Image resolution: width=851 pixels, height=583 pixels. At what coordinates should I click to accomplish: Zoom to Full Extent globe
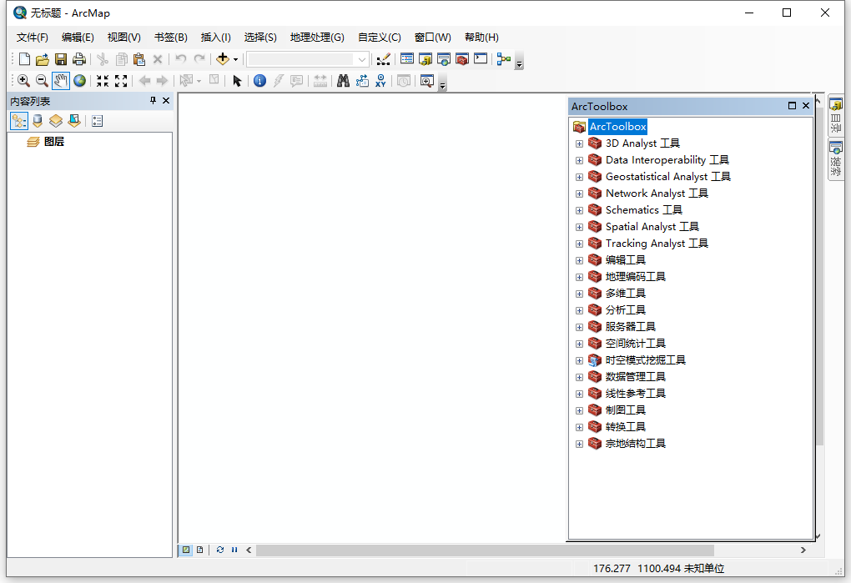[x=80, y=81]
